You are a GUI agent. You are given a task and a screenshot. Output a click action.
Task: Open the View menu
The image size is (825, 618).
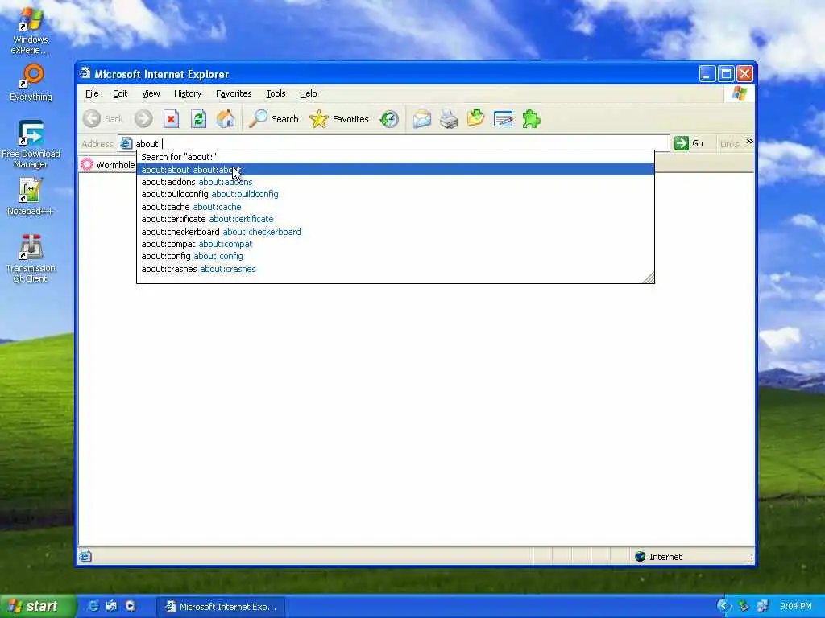[151, 93]
